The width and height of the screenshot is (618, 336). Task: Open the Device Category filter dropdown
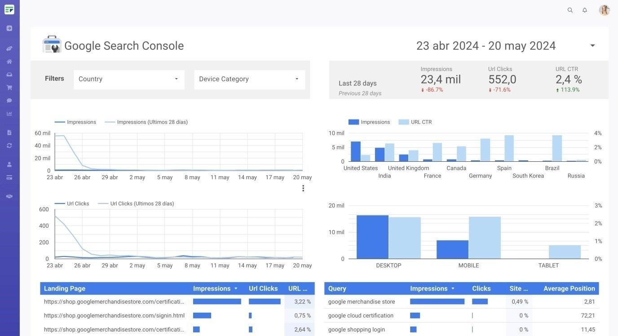point(249,79)
